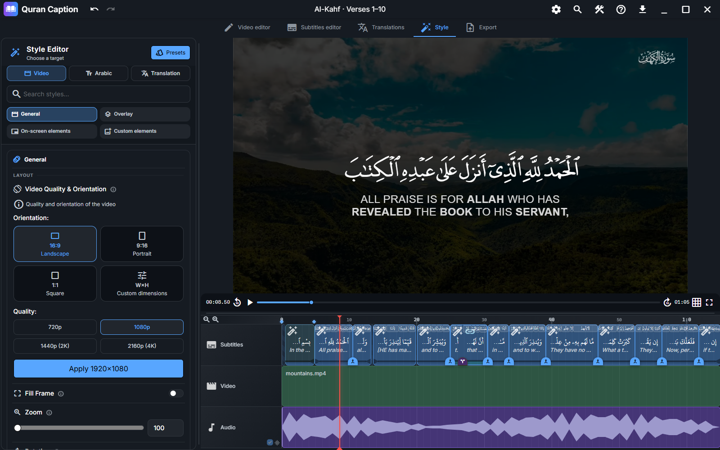Select 16:9 Landscape orientation
Screen dimensions: 720x450
pyautogui.click(x=55, y=244)
